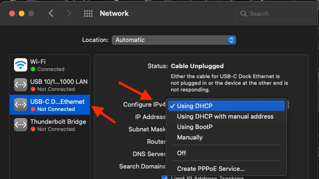
Task: Click the Wi-Fi service icon
Action: (20, 65)
